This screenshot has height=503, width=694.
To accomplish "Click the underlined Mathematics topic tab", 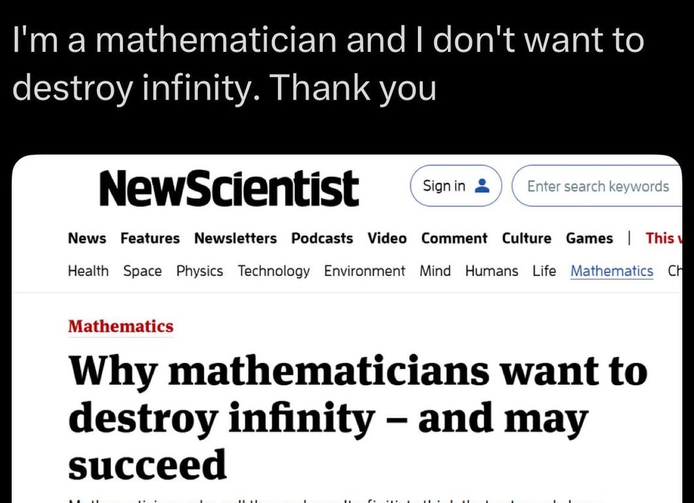I will coord(611,271).
